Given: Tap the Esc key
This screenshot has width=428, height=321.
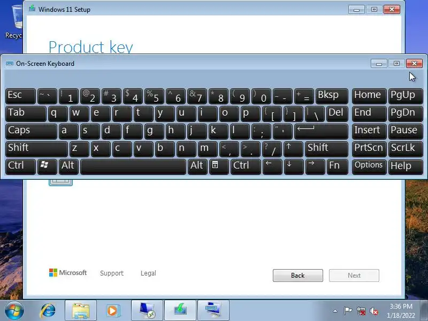Looking at the screenshot, I should point(20,96).
